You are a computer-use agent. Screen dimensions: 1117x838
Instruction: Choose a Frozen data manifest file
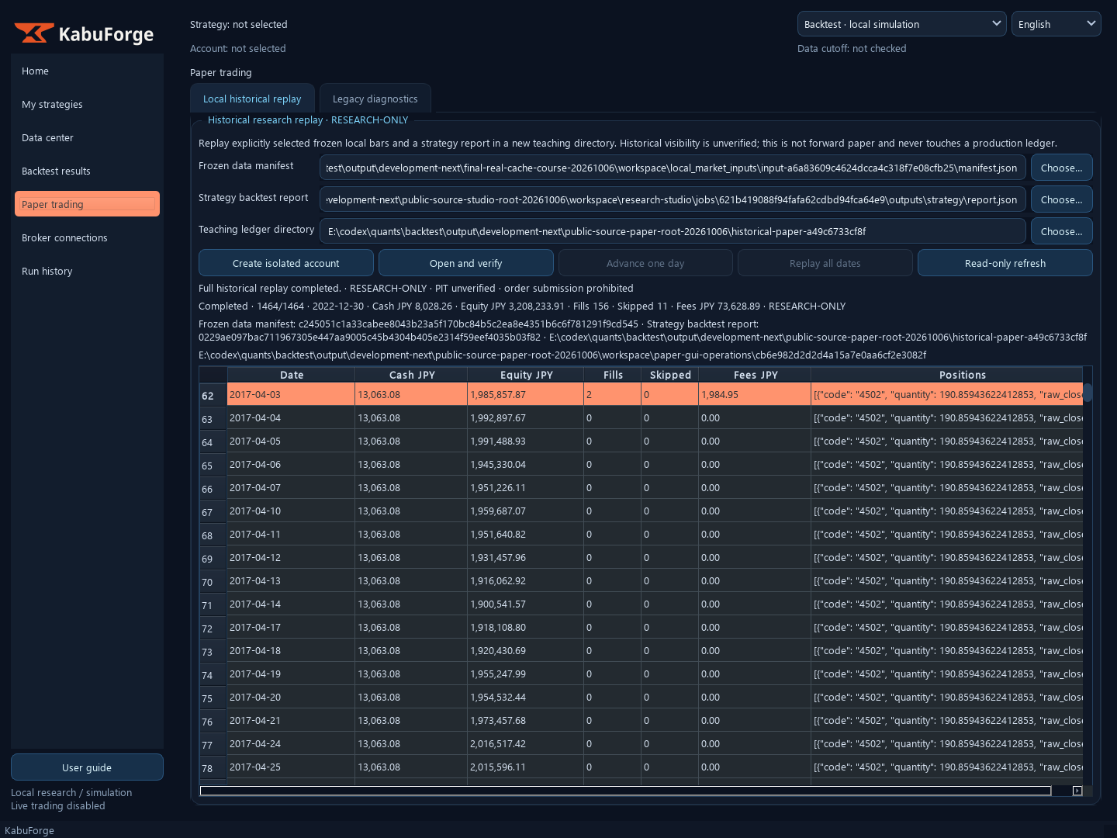click(x=1061, y=168)
